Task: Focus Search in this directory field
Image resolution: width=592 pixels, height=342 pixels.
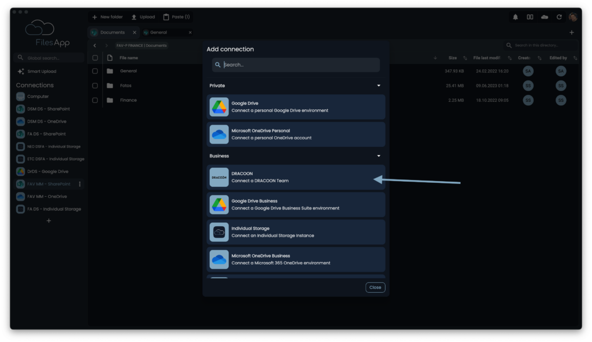Action: (541, 45)
